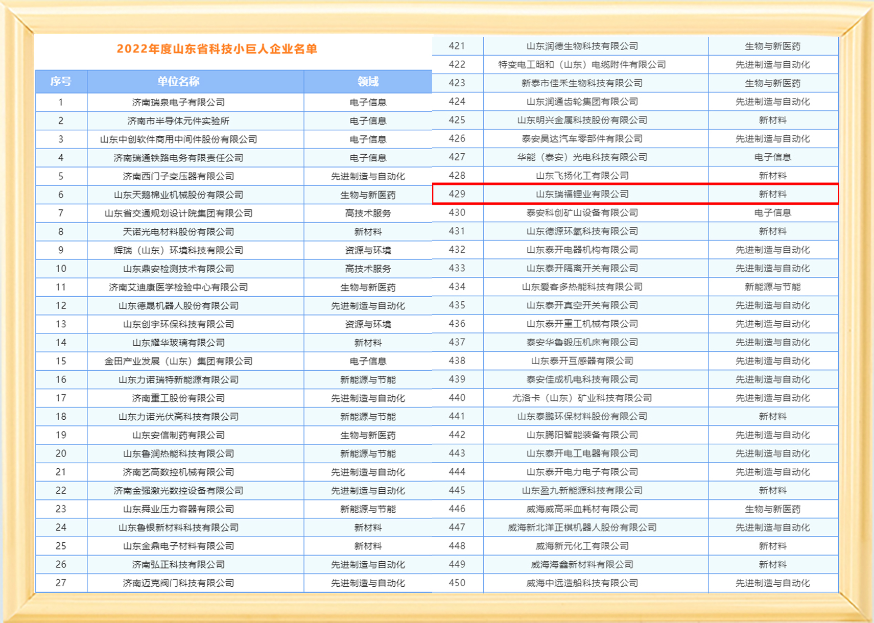Select 山东泰开电力电子有限公司
Viewport: 874px width, 623px height.
582,472
